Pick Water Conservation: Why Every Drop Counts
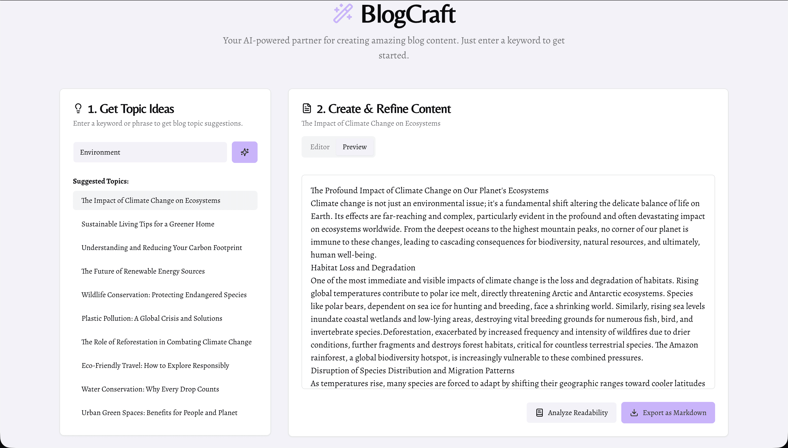The height and width of the screenshot is (448, 788). pos(150,389)
